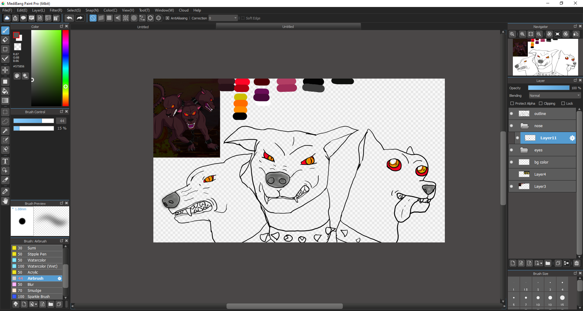Switch to the Hand pan tool
Image resolution: width=583 pixels, height=311 pixels.
5,201
